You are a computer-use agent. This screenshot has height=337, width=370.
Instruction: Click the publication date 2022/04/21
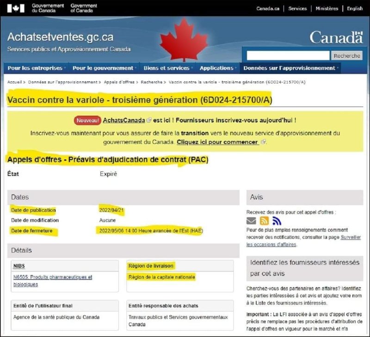tap(111, 210)
